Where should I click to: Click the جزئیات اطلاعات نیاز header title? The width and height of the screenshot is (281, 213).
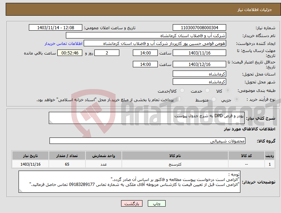(x=255, y=10)
